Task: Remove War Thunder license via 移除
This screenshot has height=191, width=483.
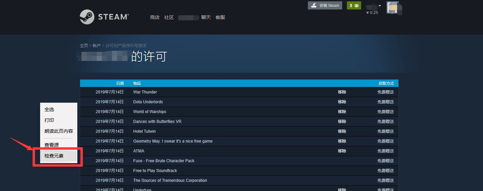Action: pyautogui.click(x=342, y=92)
